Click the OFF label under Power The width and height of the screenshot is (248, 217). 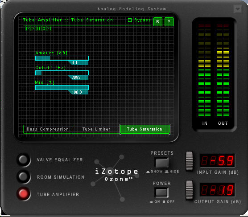click(171, 202)
